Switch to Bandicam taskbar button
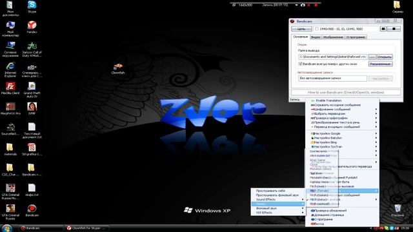The height and width of the screenshot is (232, 413). click(x=41, y=228)
